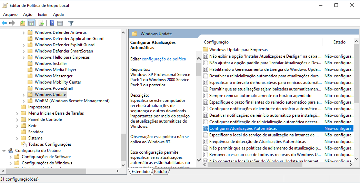Click the Windows PowerShell folder icon

coord(30,88)
